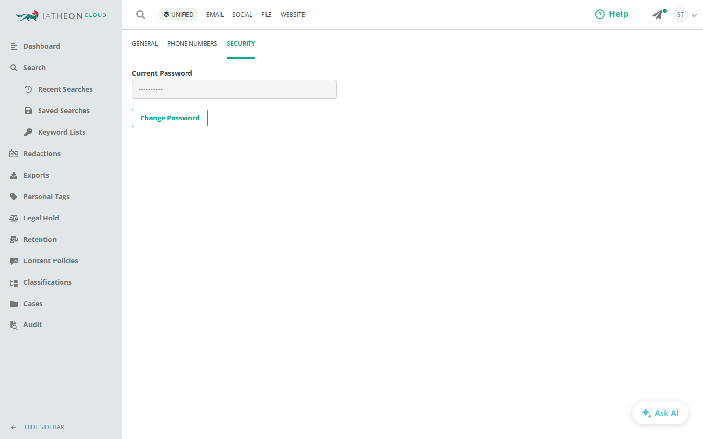
Task: Open the Dashboard sidebar item
Action: point(41,46)
